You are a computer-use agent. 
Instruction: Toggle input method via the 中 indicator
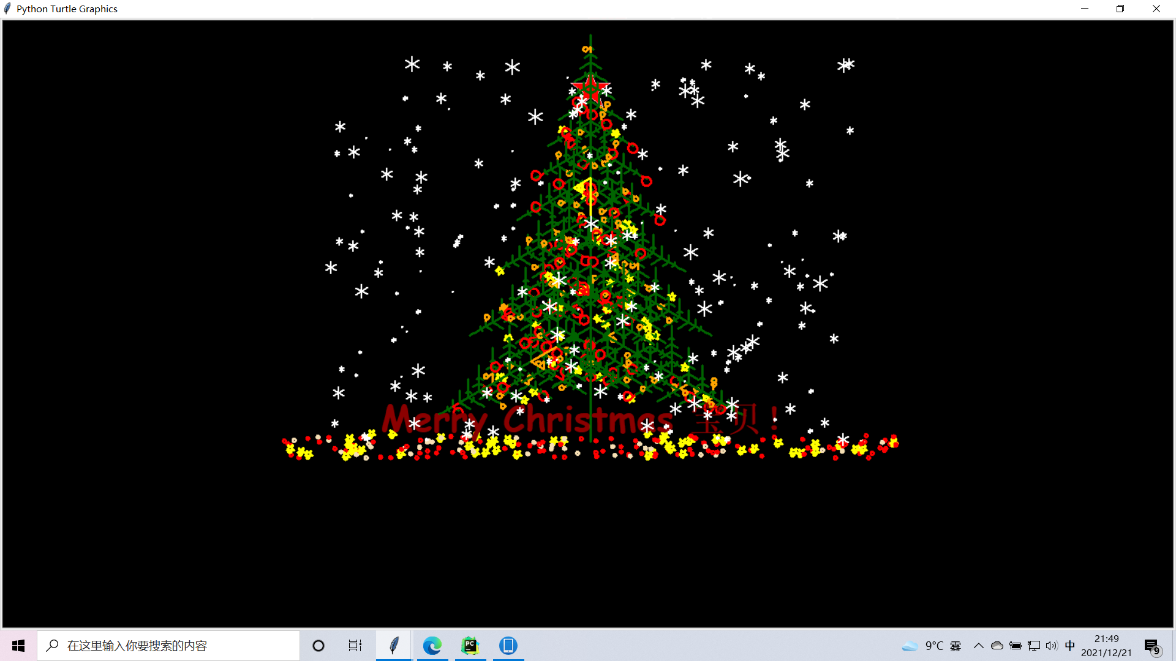click(1069, 645)
